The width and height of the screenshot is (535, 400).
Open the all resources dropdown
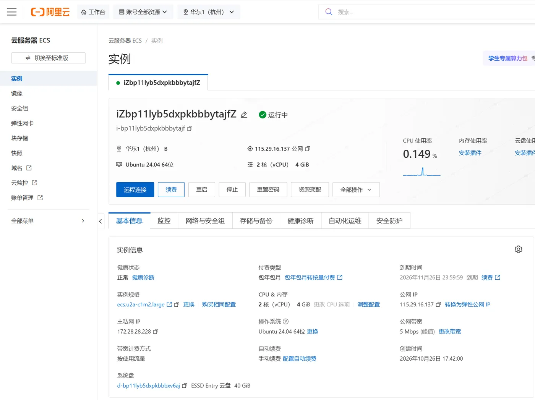pos(143,12)
